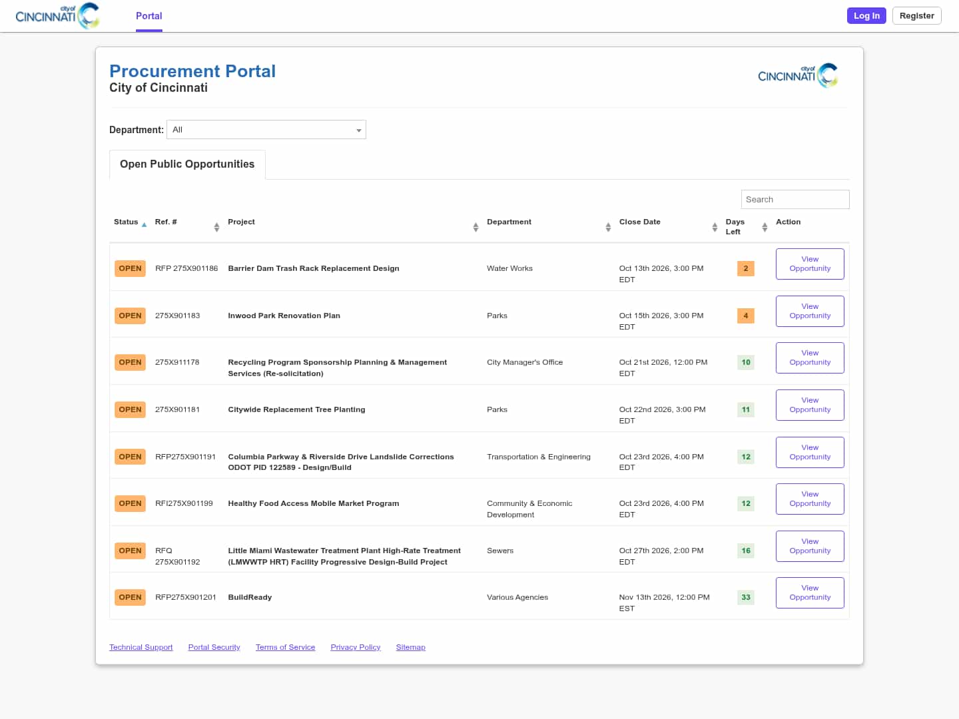The height and width of the screenshot is (719, 959).
Task: Click the Transportation & Engineering department cell
Action: point(539,457)
